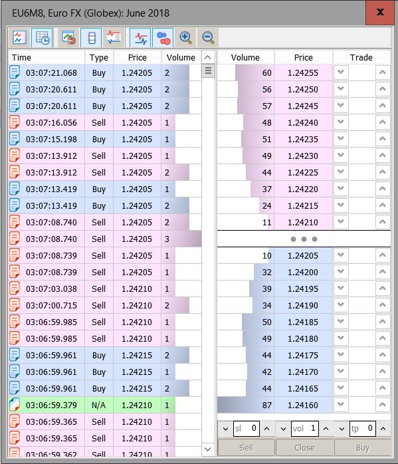Viewport: 398px width, 464px height.
Task: Click the price list toolbar icon
Action: [114, 38]
